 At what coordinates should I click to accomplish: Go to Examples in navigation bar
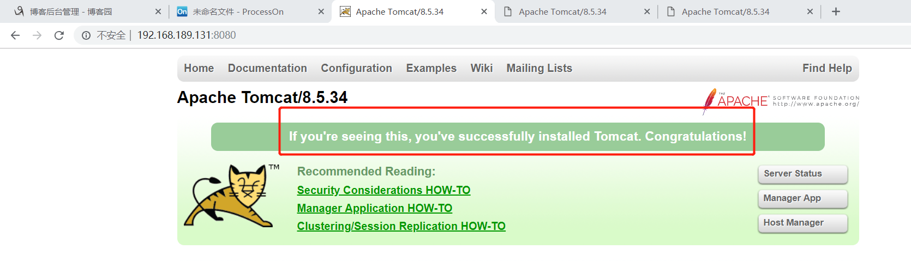(x=431, y=68)
